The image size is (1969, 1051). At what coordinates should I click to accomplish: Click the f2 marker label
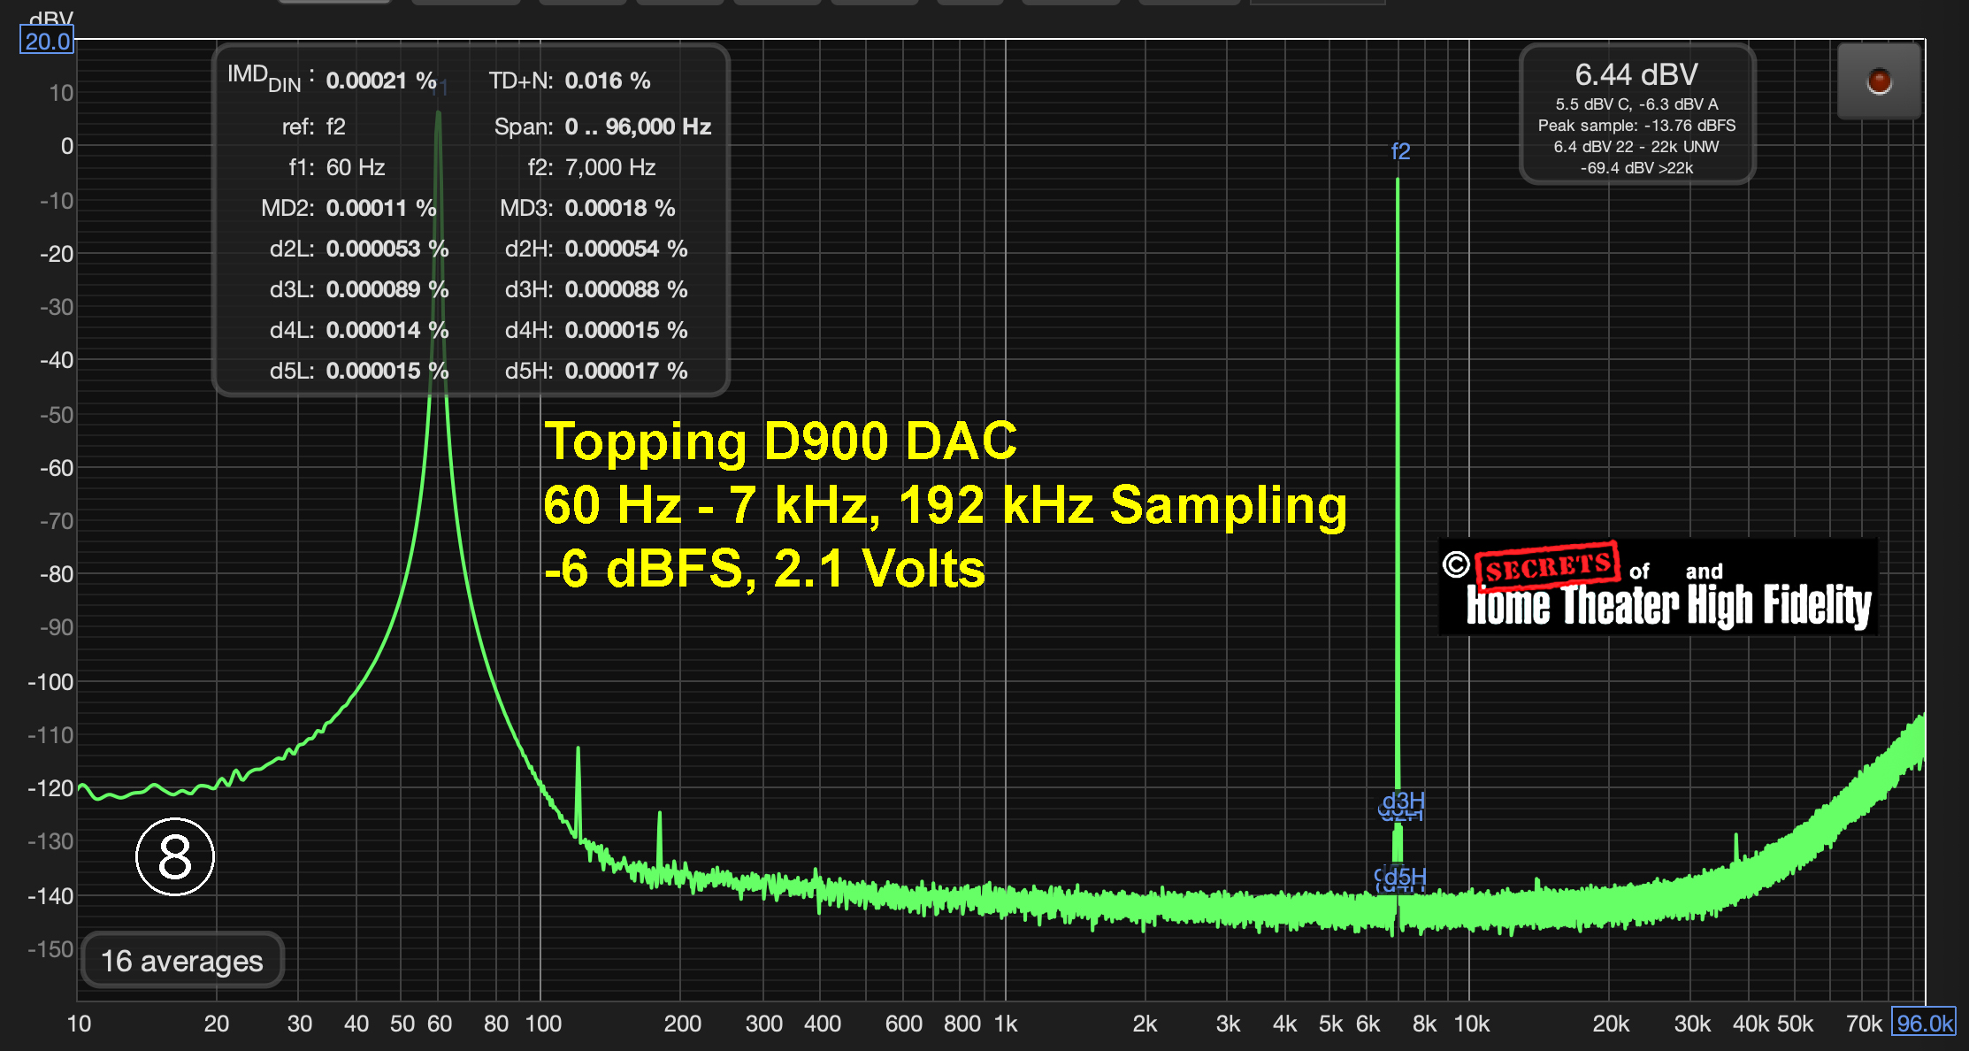pyautogui.click(x=1400, y=151)
